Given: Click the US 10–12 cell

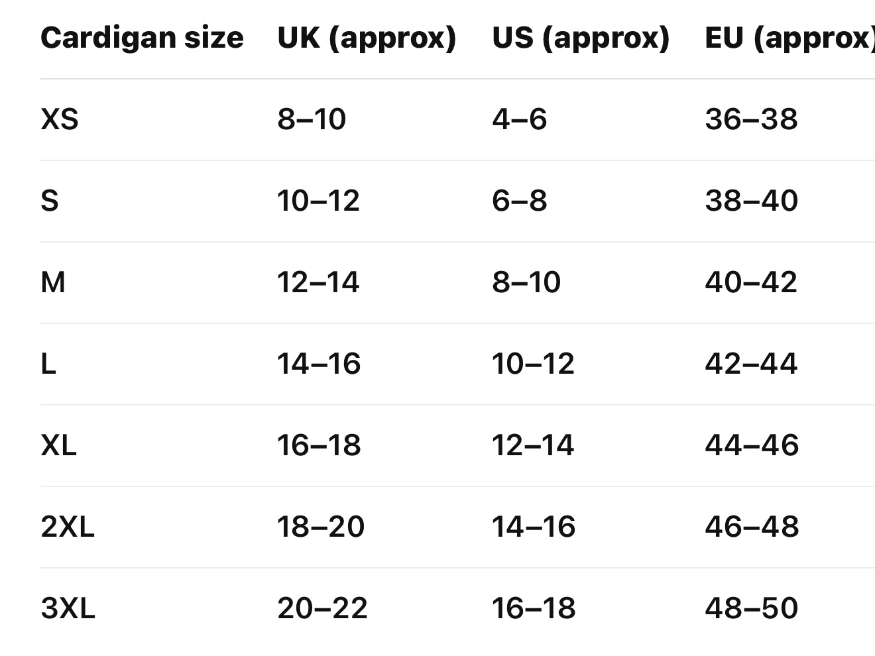Looking at the screenshot, I should [533, 364].
